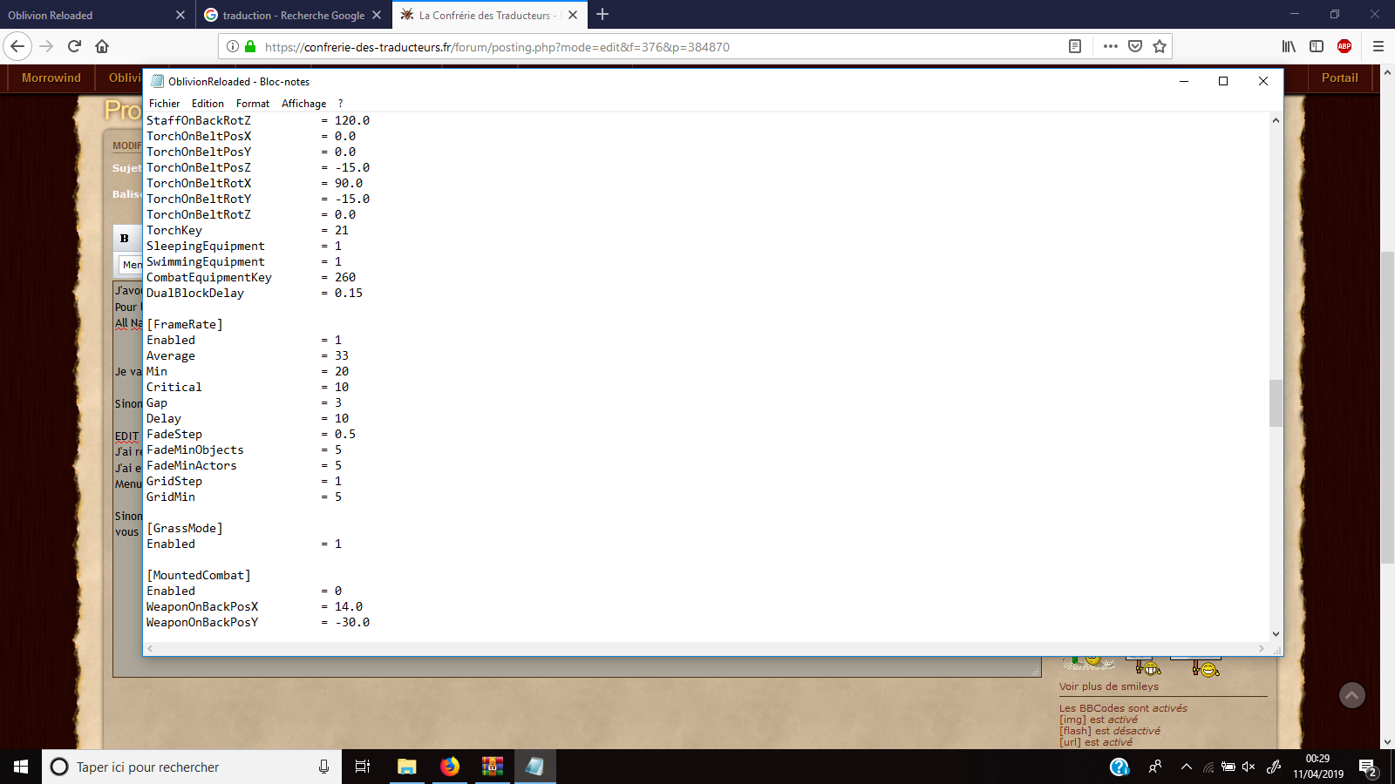Image resolution: width=1395 pixels, height=784 pixels.
Task: Open Adblock Plus extension icon
Action: (x=1344, y=46)
